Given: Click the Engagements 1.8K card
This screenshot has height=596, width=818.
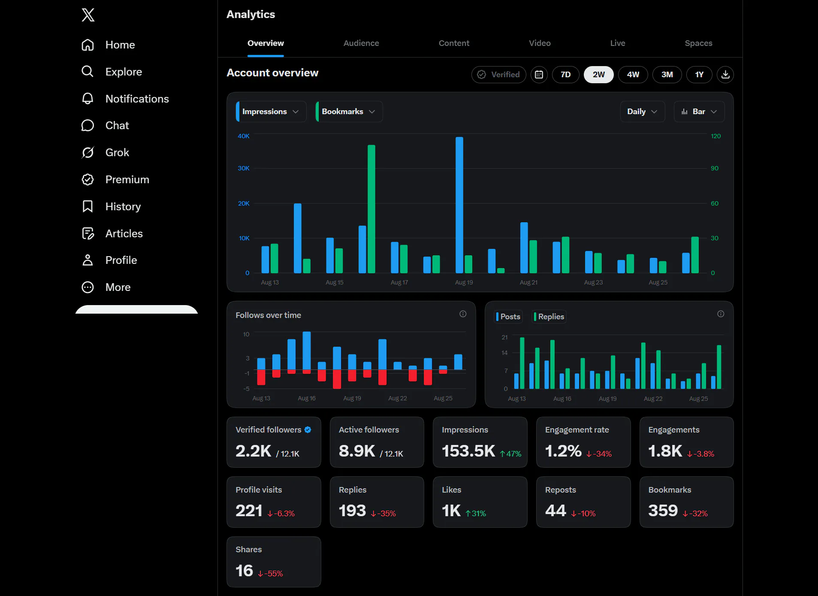Looking at the screenshot, I should pyautogui.click(x=686, y=442).
